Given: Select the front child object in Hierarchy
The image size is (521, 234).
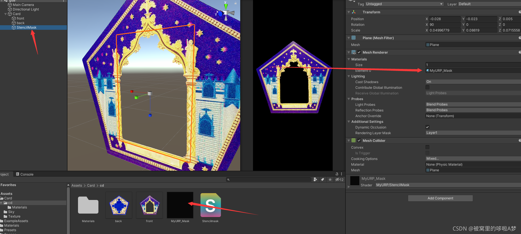Looking at the screenshot, I should [20, 18].
